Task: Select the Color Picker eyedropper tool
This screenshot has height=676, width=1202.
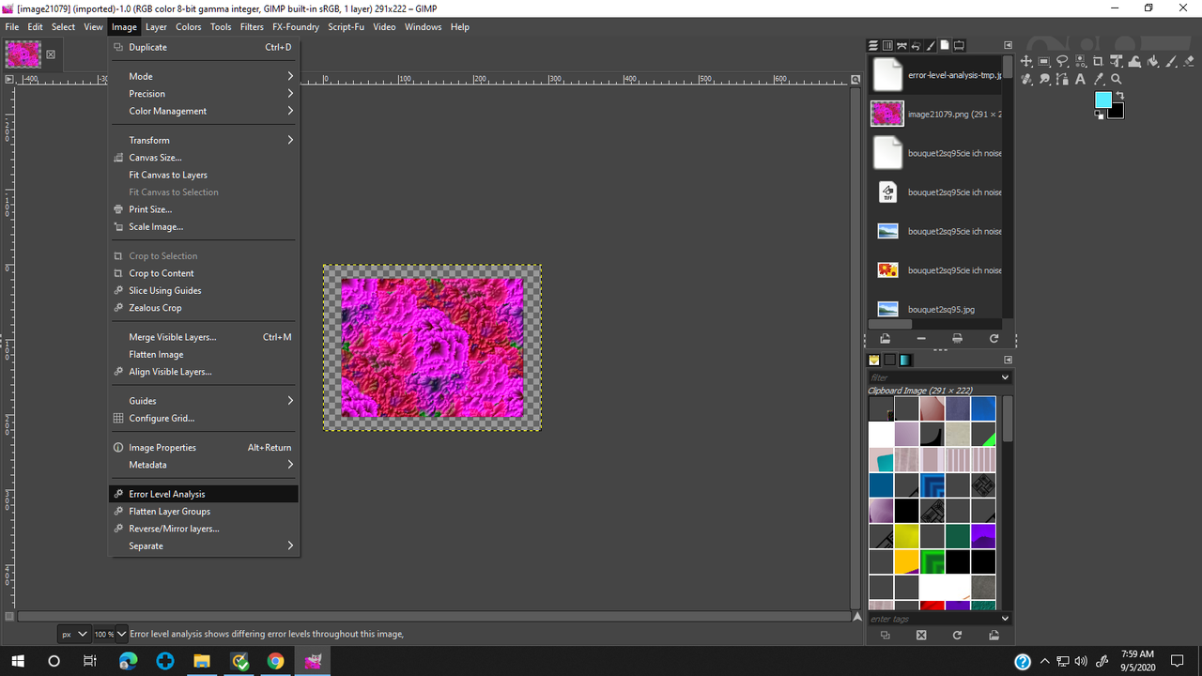Action: click(x=1098, y=79)
